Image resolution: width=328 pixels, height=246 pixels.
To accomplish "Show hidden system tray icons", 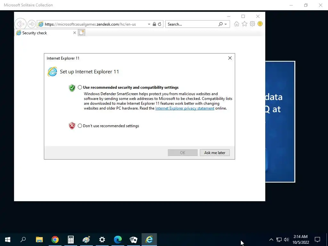I will pyautogui.click(x=271, y=240).
